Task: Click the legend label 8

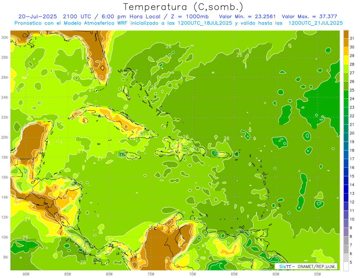Action: [351, 236]
